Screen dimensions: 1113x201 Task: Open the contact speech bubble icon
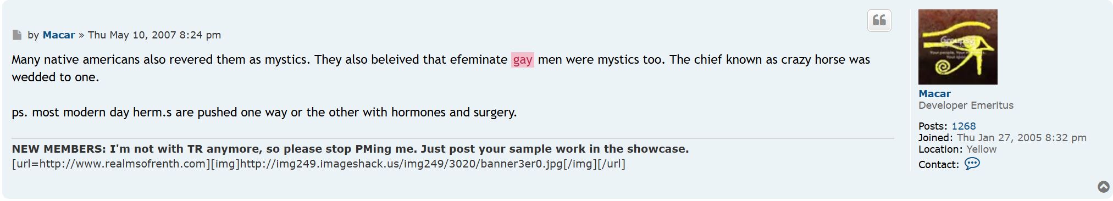coord(972,164)
